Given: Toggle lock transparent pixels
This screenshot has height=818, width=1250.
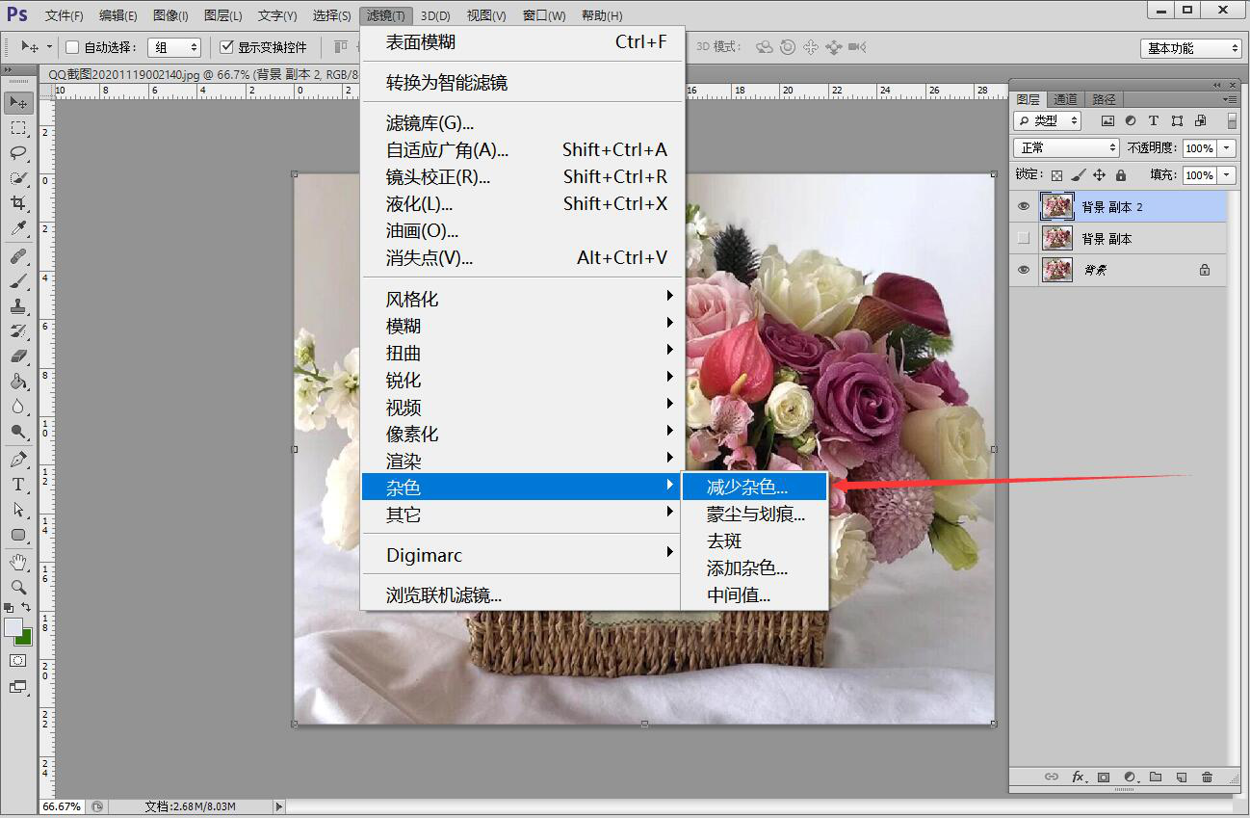Looking at the screenshot, I should 1056,175.
